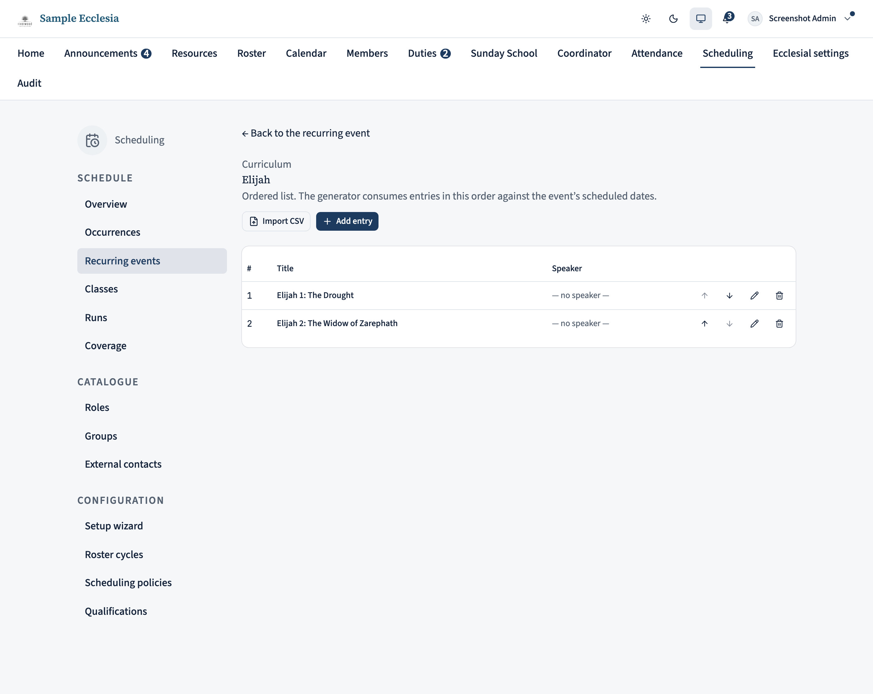Image resolution: width=873 pixels, height=694 pixels.
Task: Switch to dark theme moon icon
Action: pyautogui.click(x=673, y=19)
